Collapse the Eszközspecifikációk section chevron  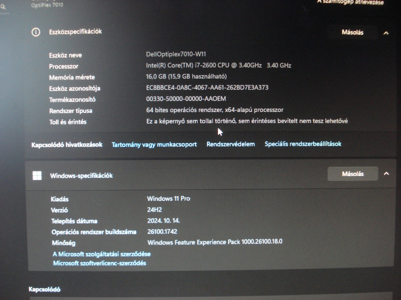386,33
